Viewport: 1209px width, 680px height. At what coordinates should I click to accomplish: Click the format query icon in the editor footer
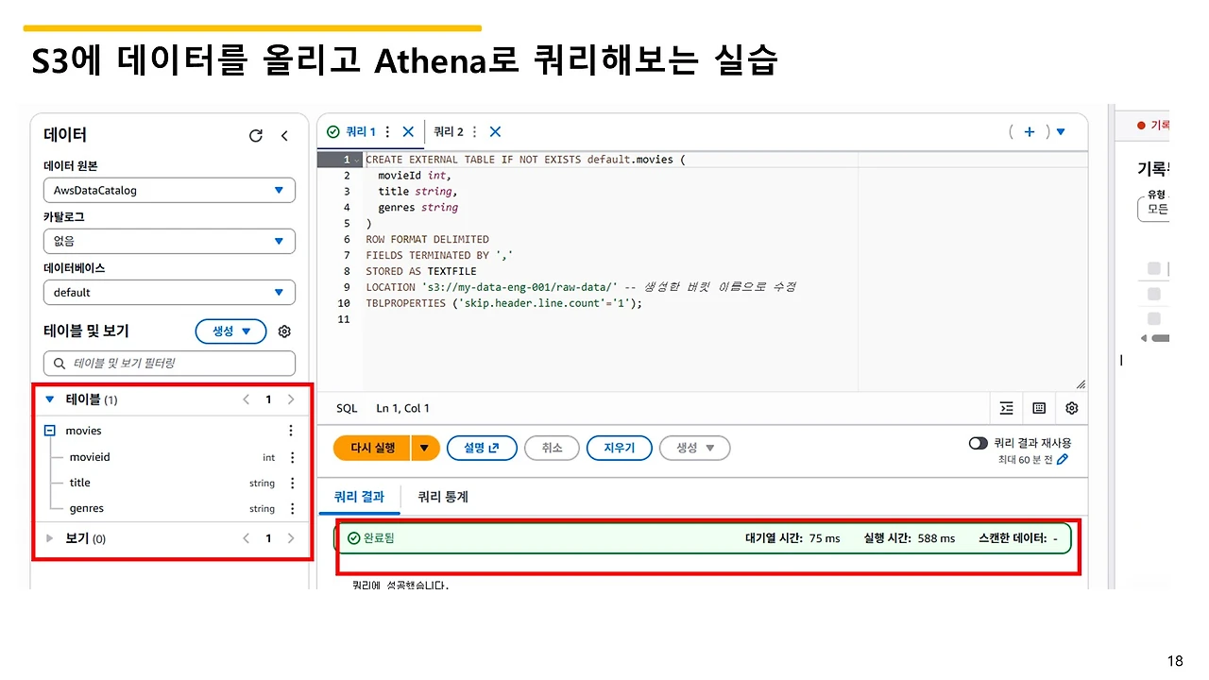[x=1007, y=408]
